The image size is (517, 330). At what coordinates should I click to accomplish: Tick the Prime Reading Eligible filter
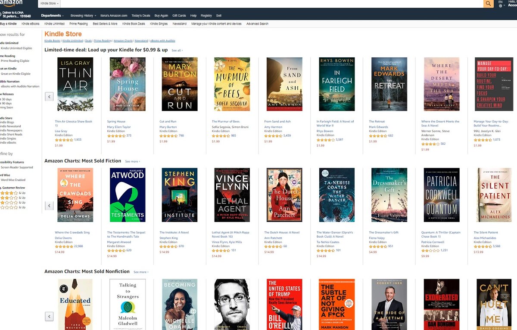[14, 61]
